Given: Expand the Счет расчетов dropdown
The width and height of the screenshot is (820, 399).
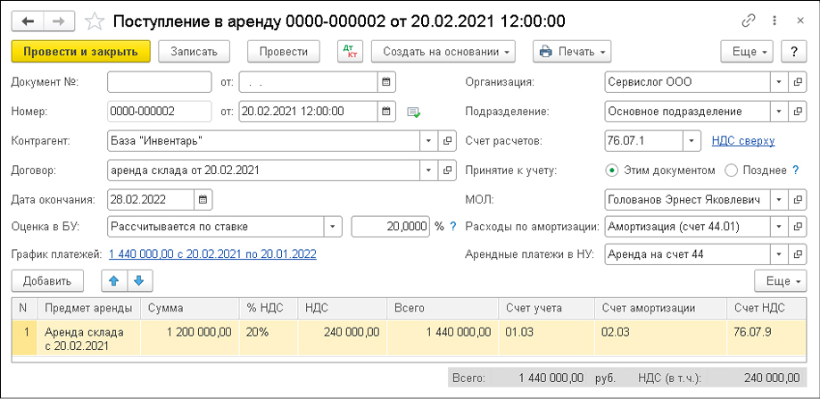Looking at the screenshot, I should click(x=692, y=141).
